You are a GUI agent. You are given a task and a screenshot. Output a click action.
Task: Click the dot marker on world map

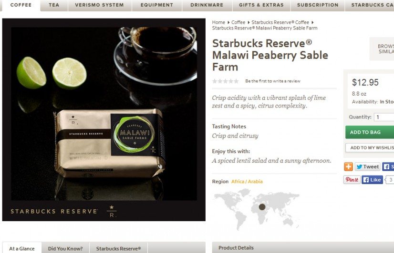(262, 207)
